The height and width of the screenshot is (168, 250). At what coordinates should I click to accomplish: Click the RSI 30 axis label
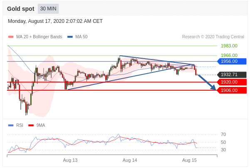point(223,150)
